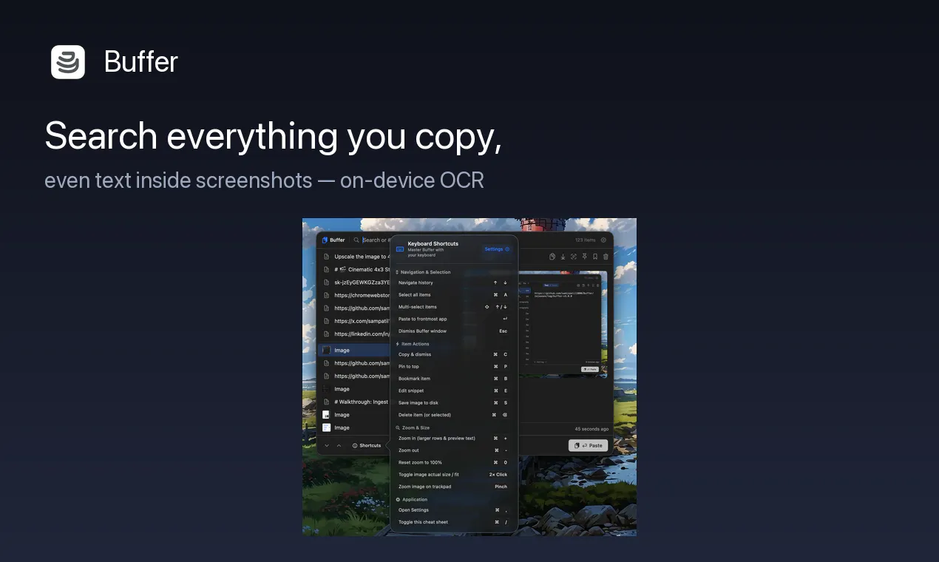
Task: Click the 'Select all items' shortcut row
Action: pyautogui.click(x=453, y=294)
